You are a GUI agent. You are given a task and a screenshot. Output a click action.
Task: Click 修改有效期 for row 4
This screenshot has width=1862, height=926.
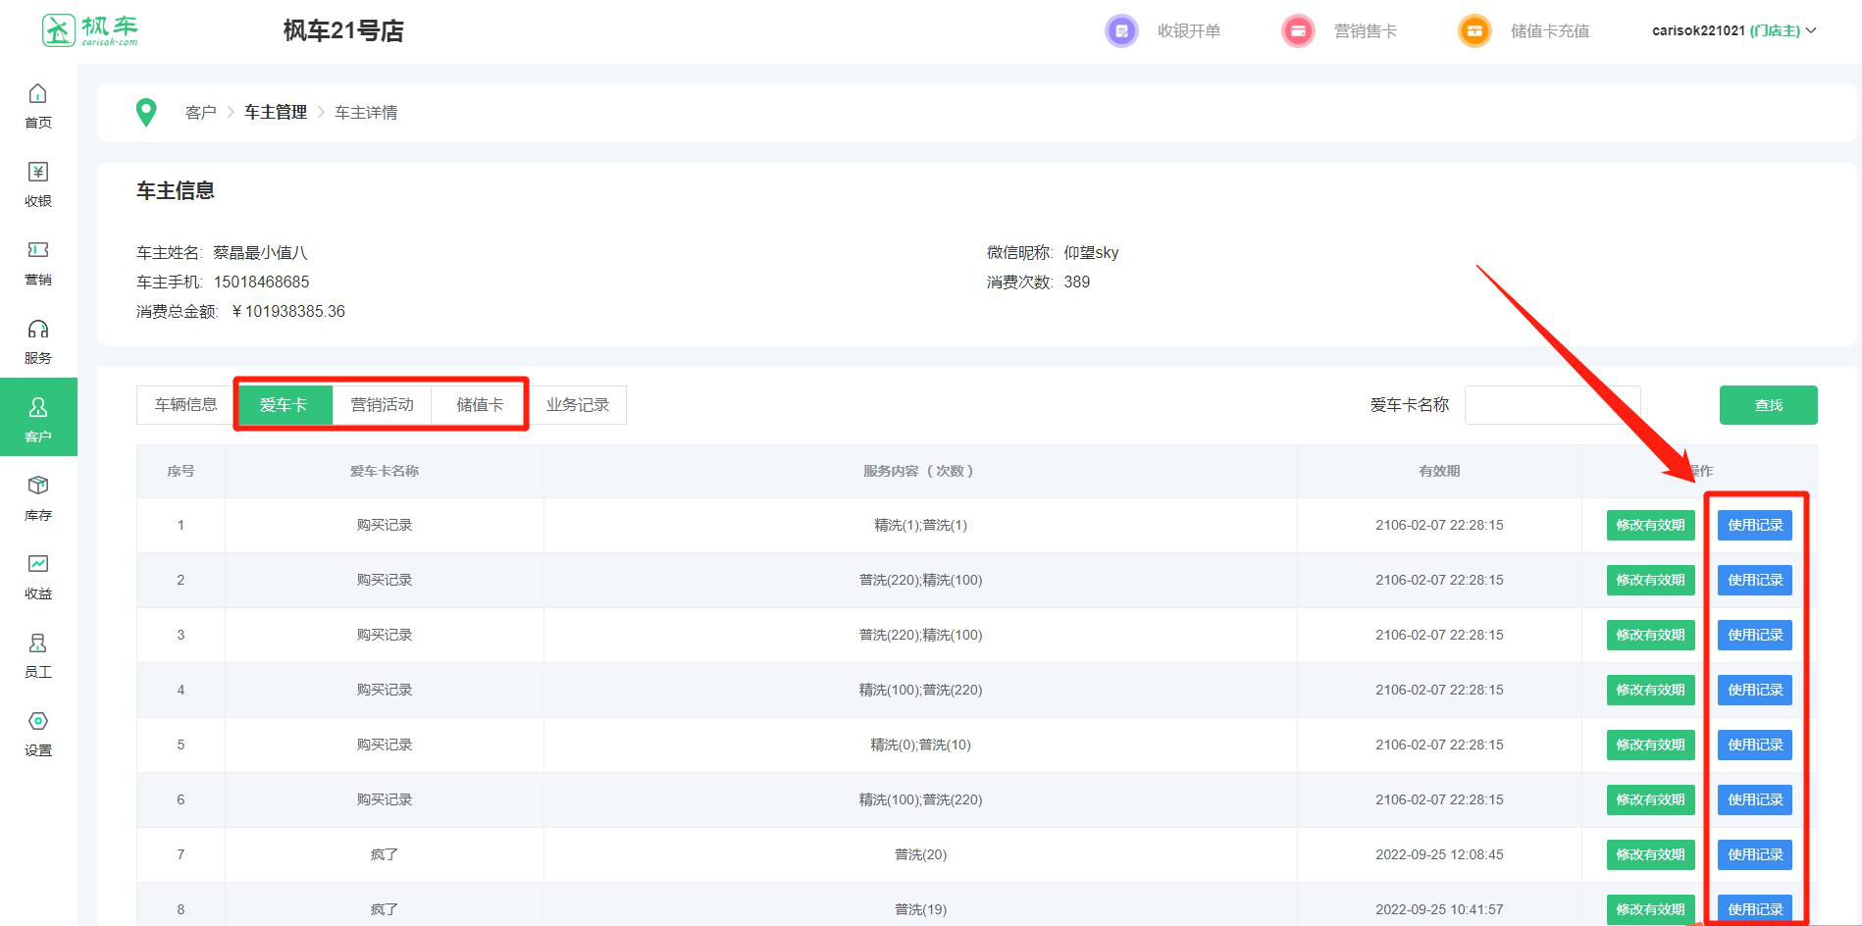click(1650, 690)
